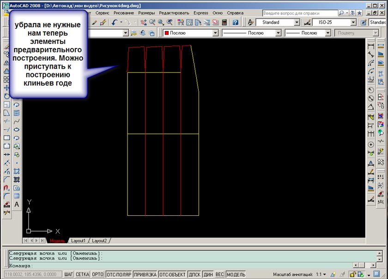The width and height of the screenshot is (388, 279).
Task: Select the Aligned dimension tool
Action: (370, 54)
